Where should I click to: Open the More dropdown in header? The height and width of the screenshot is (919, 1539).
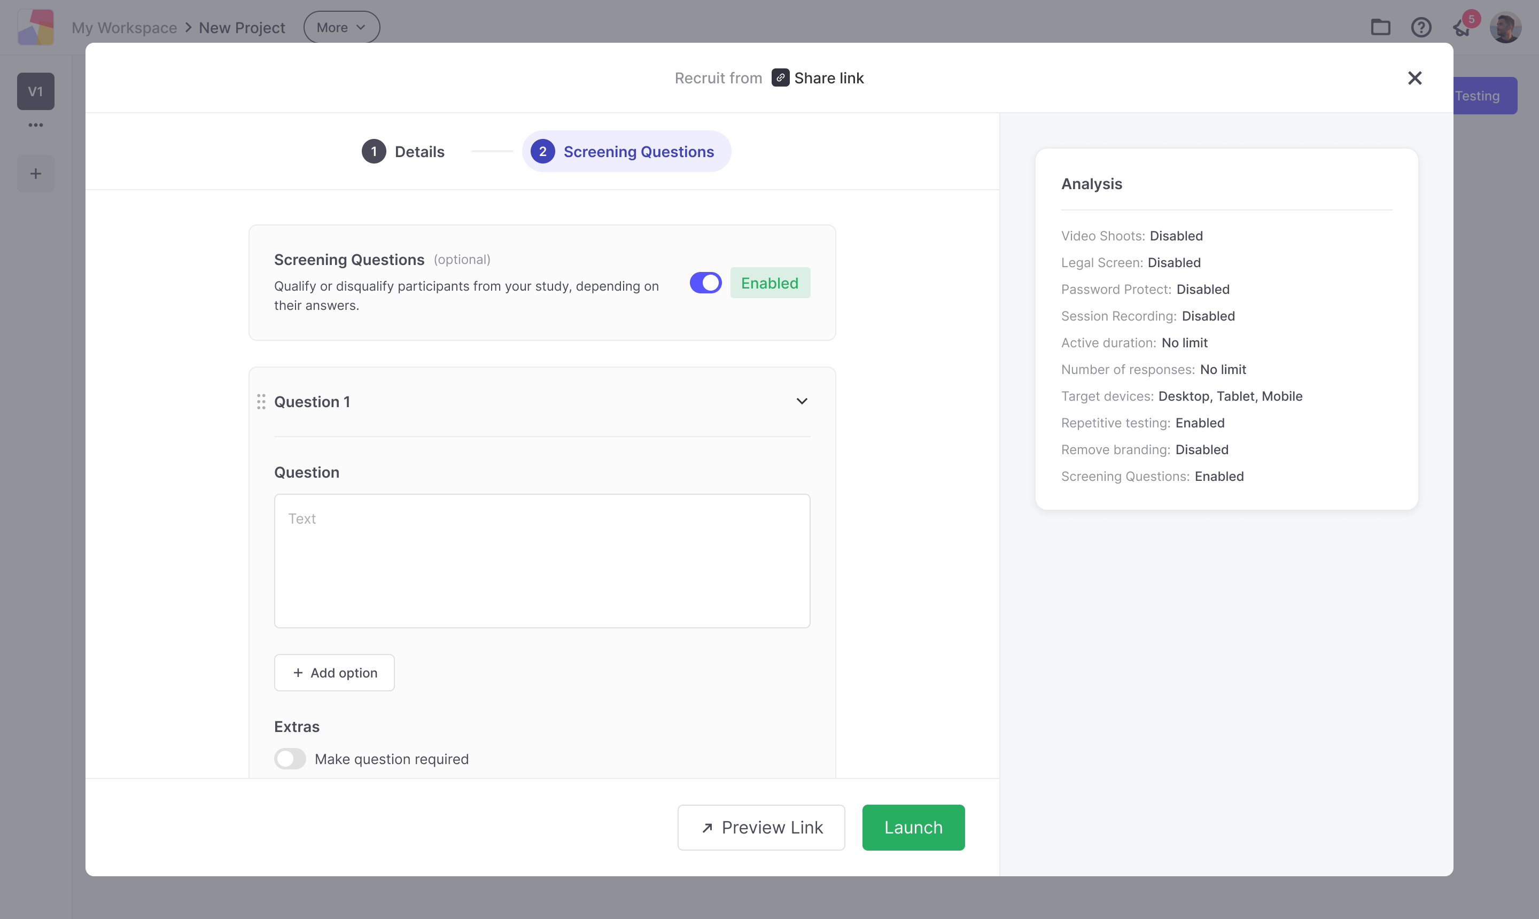pos(342,27)
